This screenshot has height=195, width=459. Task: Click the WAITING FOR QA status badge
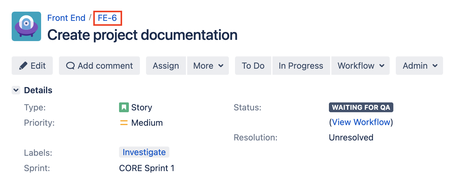click(x=361, y=107)
